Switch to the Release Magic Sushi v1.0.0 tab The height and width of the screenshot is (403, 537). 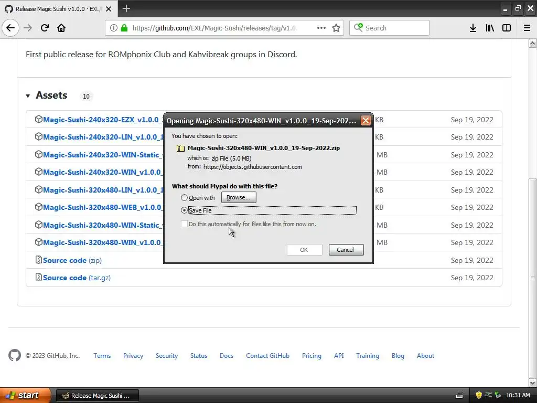tap(58, 9)
